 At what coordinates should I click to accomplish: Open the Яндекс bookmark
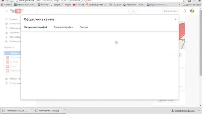(66, 5)
